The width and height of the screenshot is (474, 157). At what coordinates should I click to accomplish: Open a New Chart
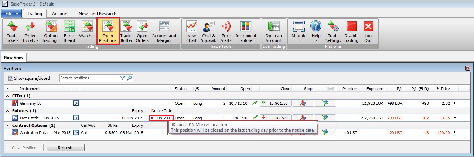coord(191,32)
